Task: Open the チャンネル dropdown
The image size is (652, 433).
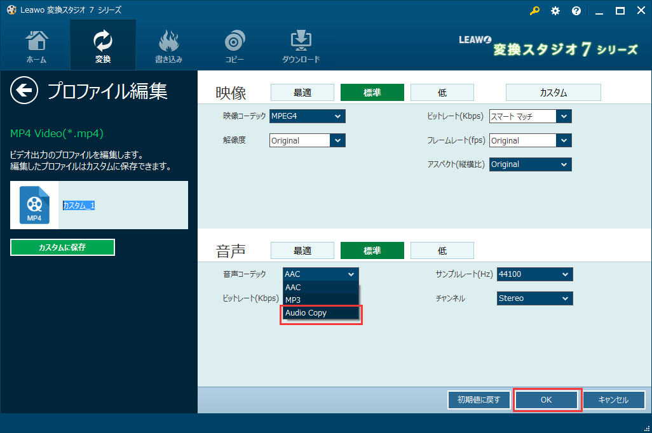Action: click(534, 298)
